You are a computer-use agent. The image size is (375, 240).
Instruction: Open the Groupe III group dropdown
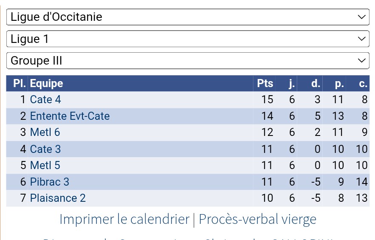pos(187,61)
